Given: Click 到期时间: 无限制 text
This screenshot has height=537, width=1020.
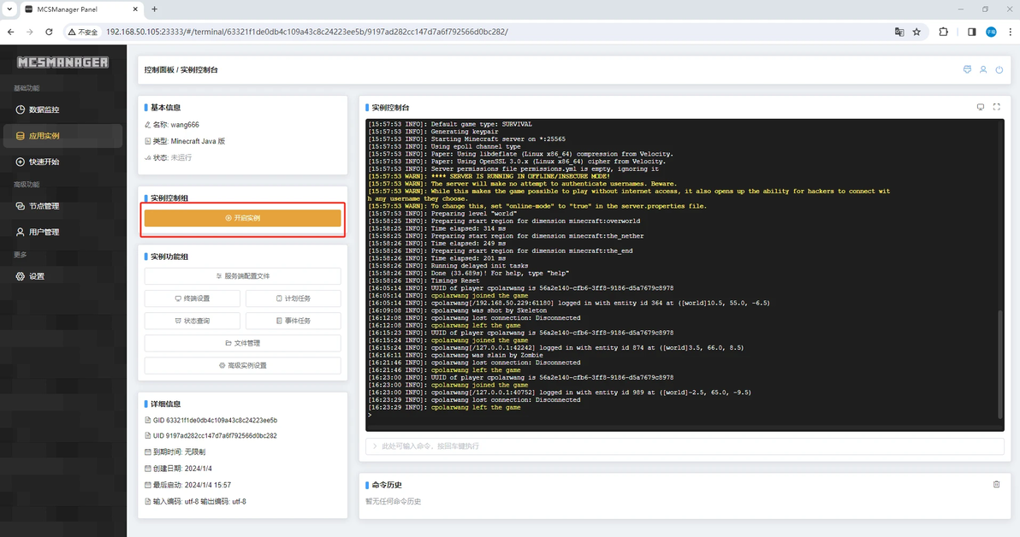Looking at the screenshot, I should (x=179, y=451).
